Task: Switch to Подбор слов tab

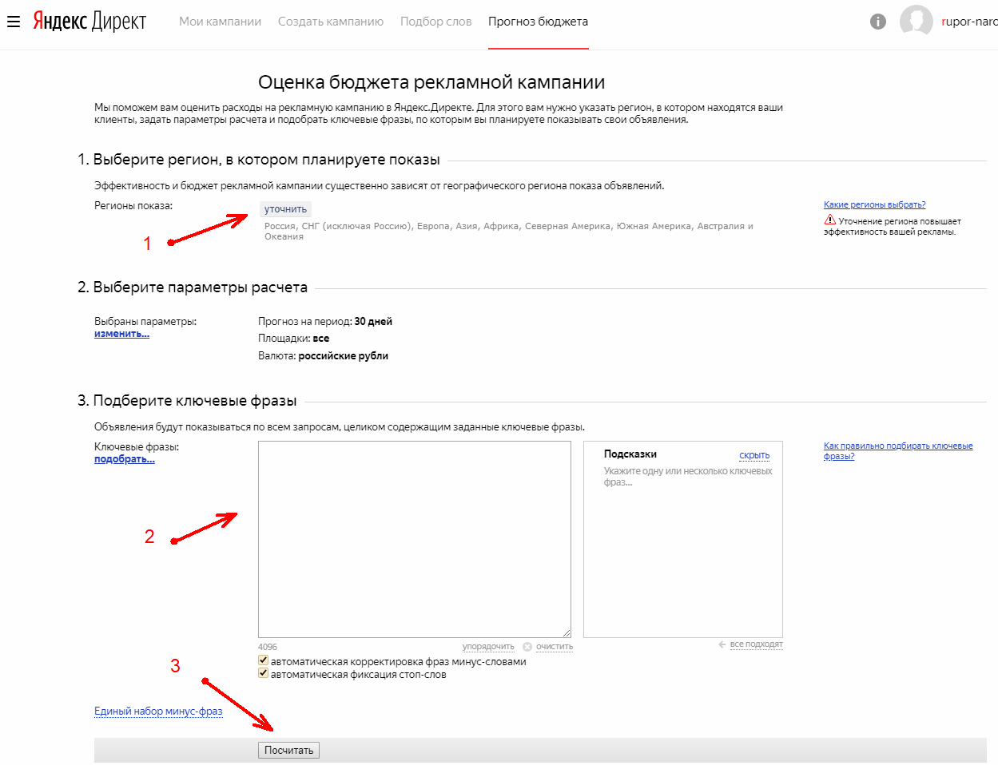Action: [435, 22]
